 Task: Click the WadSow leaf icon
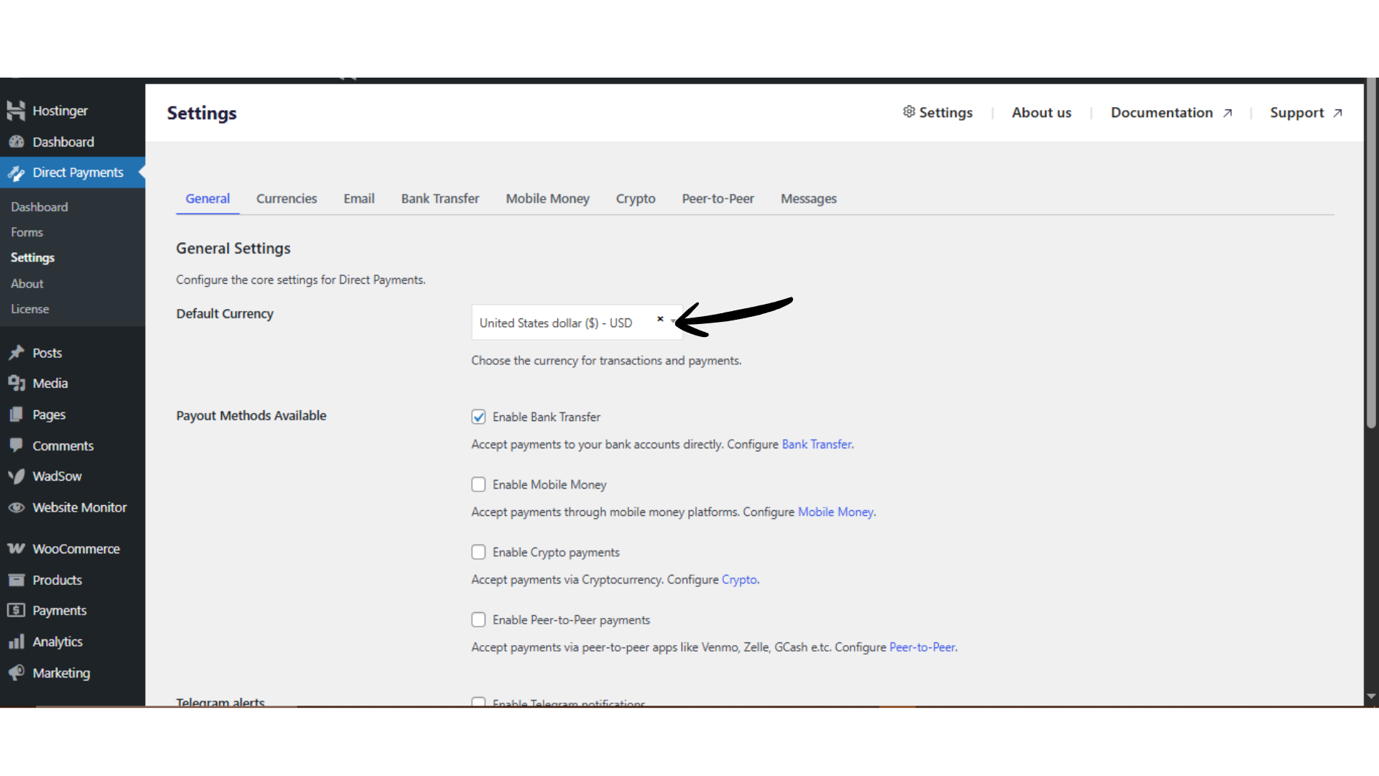[x=16, y=476]
